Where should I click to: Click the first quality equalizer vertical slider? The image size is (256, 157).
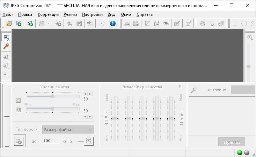click(114, 118)
